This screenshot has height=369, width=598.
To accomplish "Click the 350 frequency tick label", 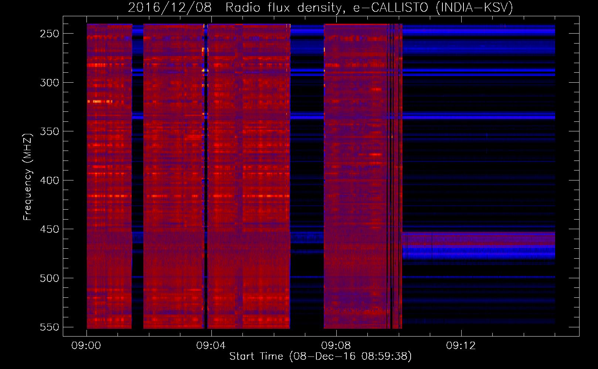I will pyautogui.click(x=50, y=131).
